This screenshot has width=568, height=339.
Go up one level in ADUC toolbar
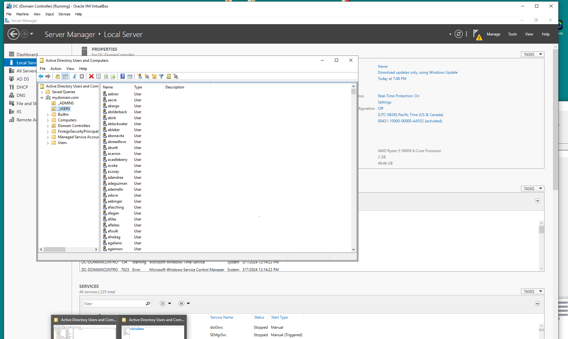click(58, 76)
